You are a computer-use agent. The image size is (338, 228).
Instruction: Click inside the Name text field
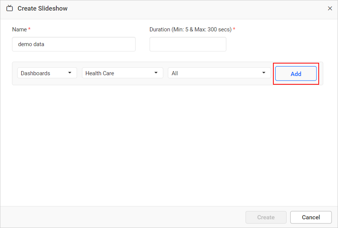pyautogui.click(x=74, y=44)
